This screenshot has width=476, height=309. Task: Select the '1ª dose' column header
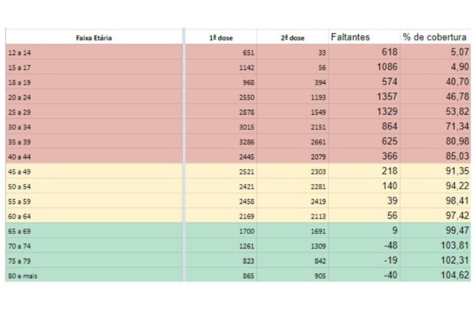click(x=221, y=38)
